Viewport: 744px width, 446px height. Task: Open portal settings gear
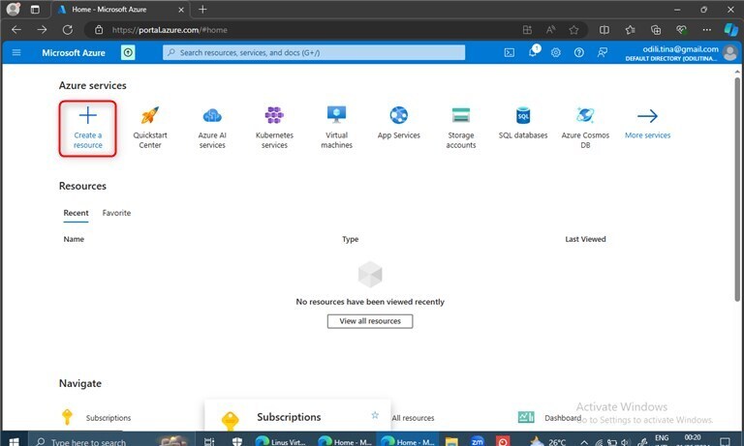point(556,52)
